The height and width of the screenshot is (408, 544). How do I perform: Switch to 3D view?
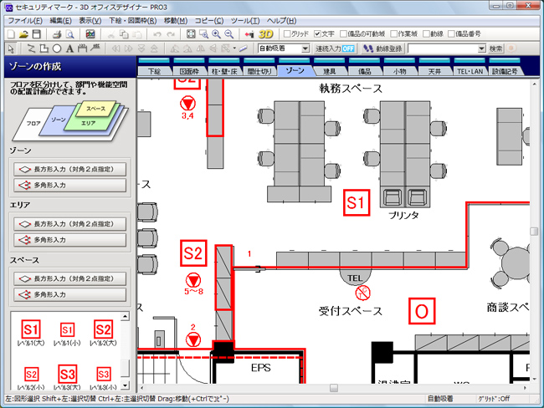(x=265, y=34)
